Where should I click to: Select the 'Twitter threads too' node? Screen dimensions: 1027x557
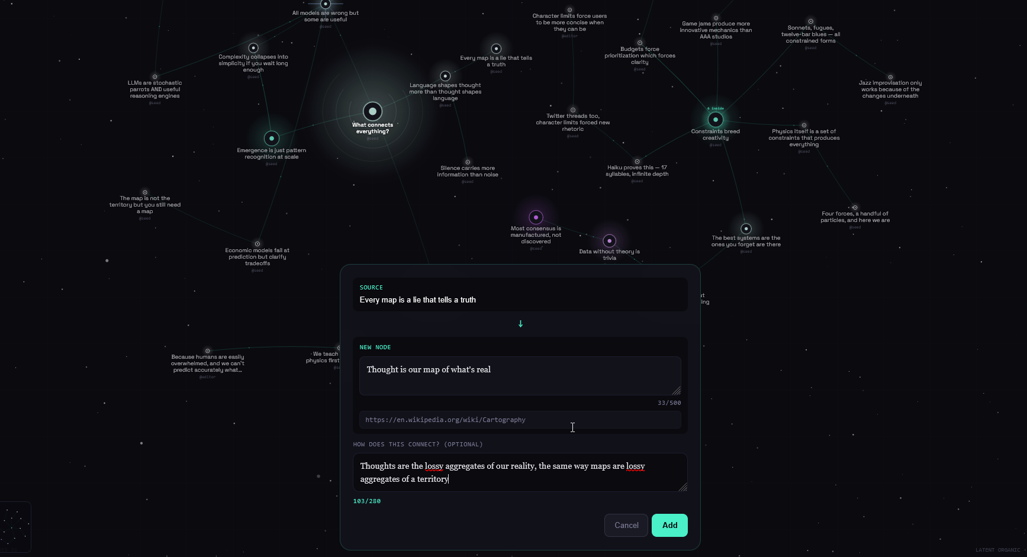tap(573, 110)
